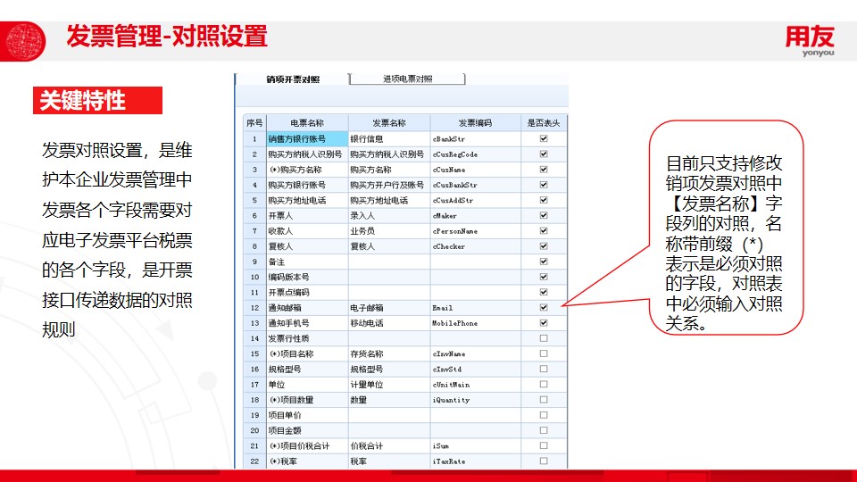Select the 销项开票对照 tab
857x482 pixels.
[x=293, y=79]
